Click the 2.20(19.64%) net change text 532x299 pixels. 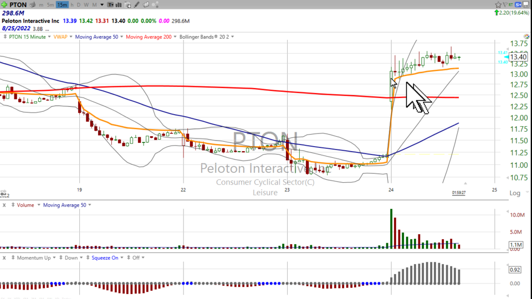[514, 13]
